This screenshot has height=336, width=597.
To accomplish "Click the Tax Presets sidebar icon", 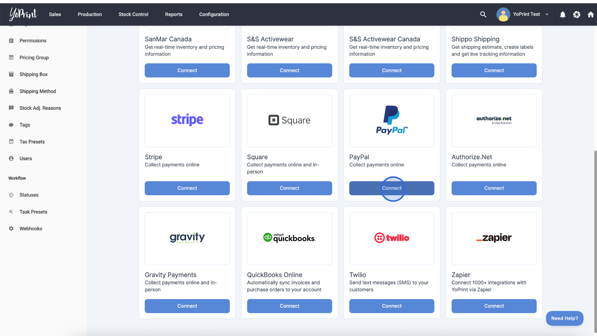I will 11,142.
